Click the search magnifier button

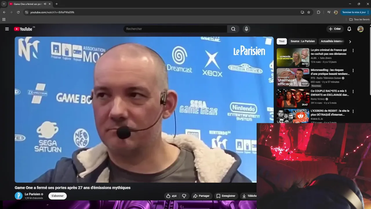point(233,29)
